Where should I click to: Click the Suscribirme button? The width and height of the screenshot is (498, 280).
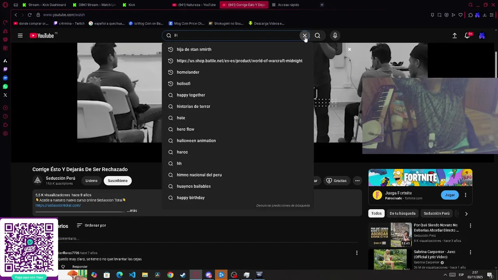(x=117, y=180)
